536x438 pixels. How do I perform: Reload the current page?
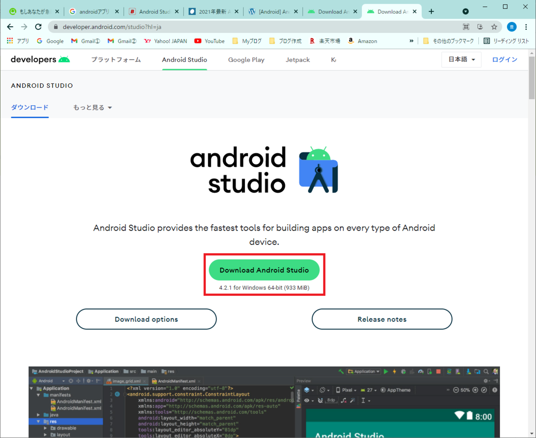pos(38,27)
